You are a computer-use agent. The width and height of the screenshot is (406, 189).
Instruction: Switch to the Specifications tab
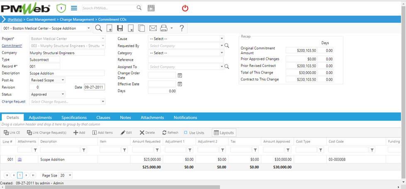pyautogui.click(x=74, y=117)
